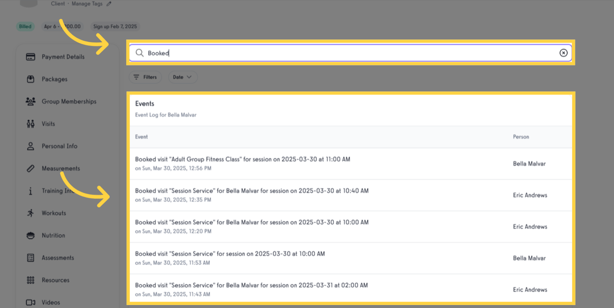Open the Visits section icon

(x=30, y=124)
